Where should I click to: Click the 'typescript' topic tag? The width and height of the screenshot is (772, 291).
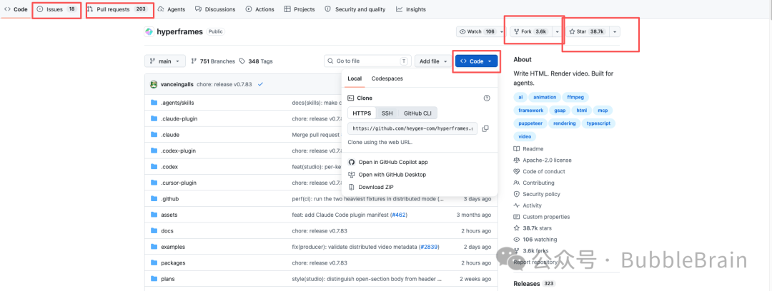click(x=598, y=123)
